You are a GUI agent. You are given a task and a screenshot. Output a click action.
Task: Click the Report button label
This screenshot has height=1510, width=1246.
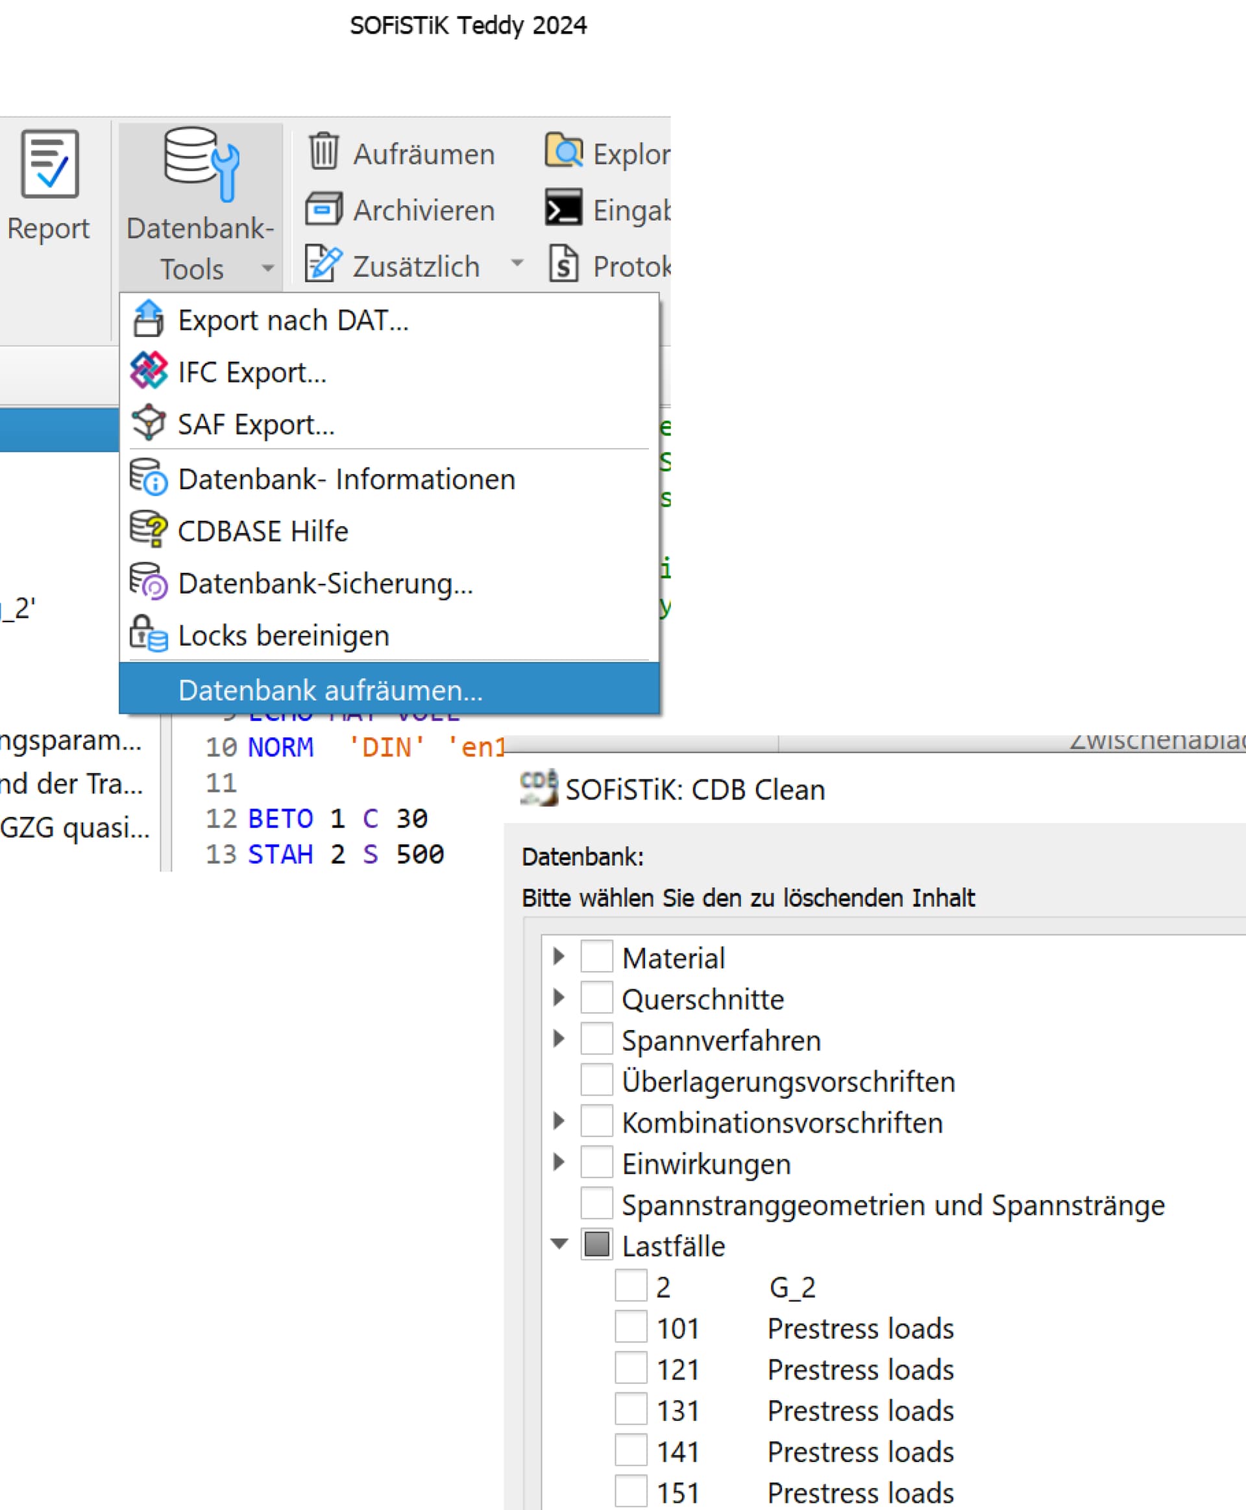point(48,229)
